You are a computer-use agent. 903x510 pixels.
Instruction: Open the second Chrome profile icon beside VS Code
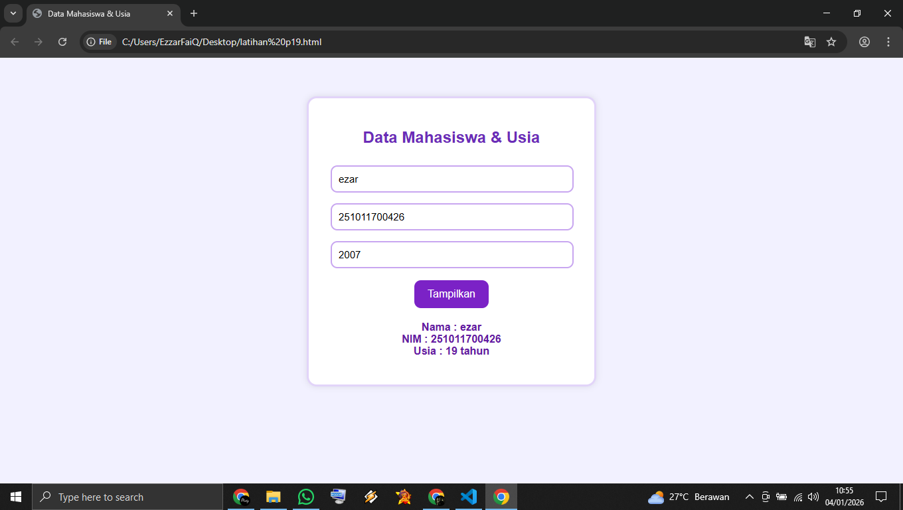click(x=436, y=497)
